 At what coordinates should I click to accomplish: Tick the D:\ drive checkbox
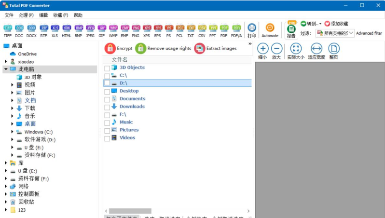(x=107, y=83)
